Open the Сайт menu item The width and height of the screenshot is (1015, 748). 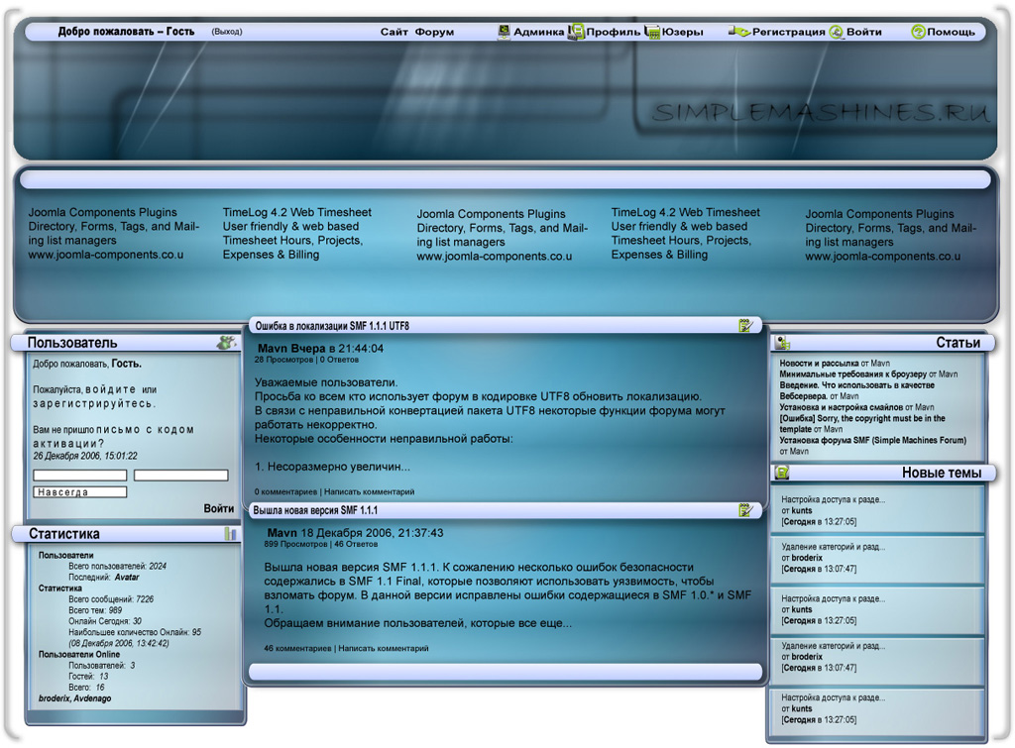pyautogui.click(x=394, y=32)
